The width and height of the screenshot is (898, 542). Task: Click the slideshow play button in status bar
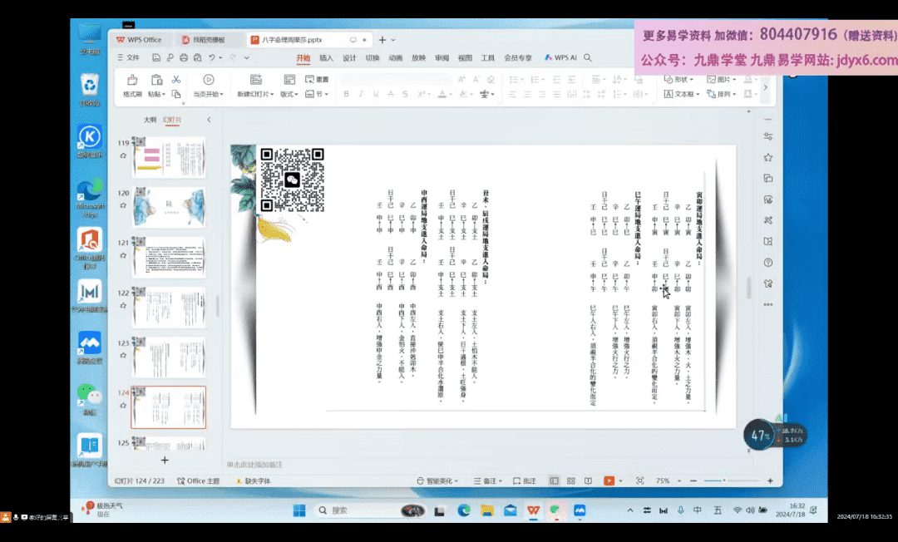(609, 480)
